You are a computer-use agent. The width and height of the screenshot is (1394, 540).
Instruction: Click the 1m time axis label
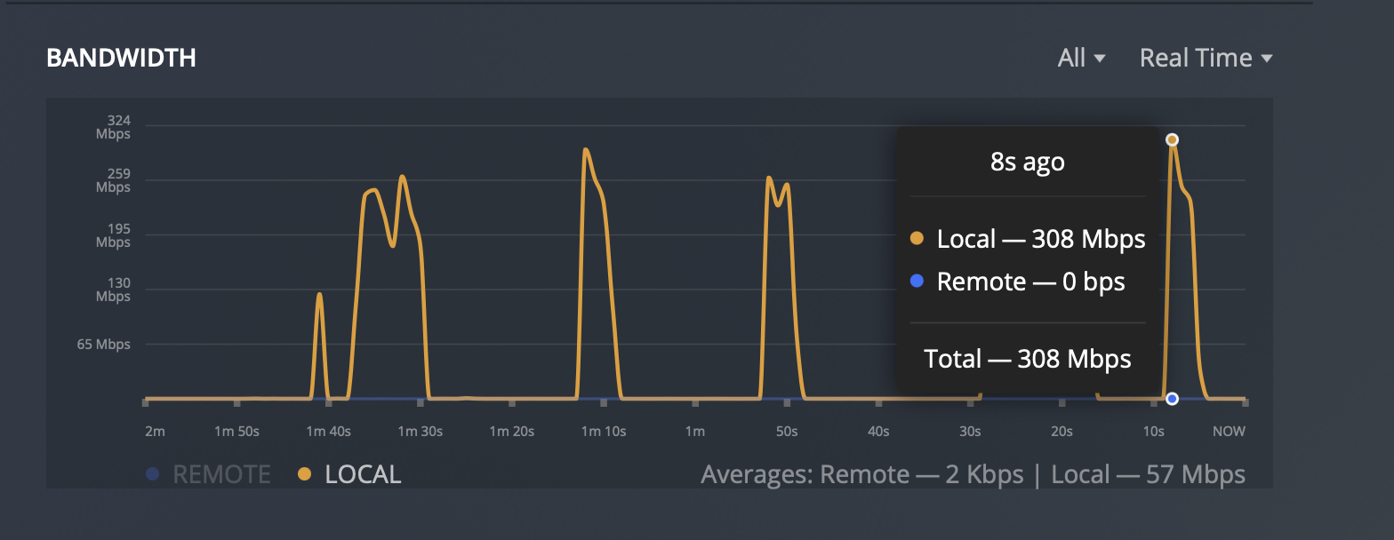click(x=694, y=432)
